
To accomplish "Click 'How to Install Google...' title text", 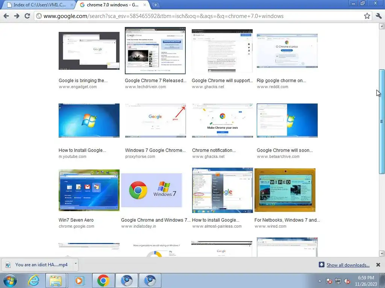I will click(x=82, y=150).
